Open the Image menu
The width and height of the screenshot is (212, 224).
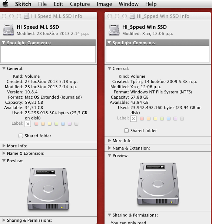[x=104, y=4]
